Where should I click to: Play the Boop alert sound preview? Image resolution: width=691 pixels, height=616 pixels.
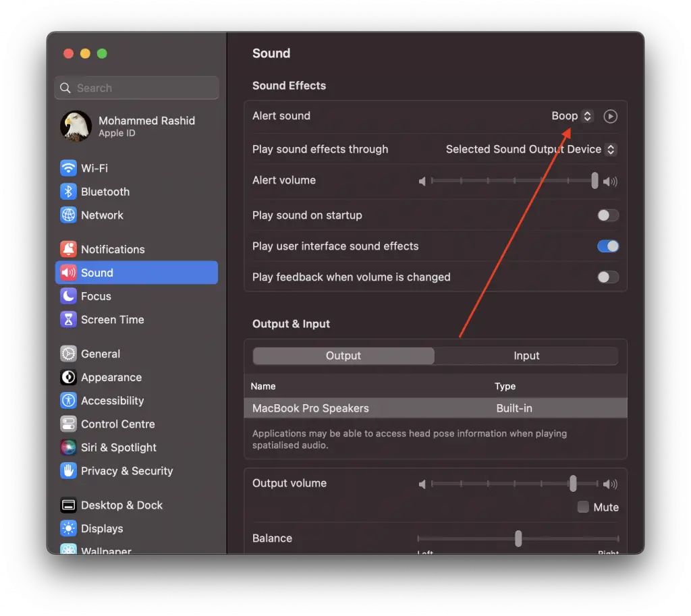tap(610, 116)
